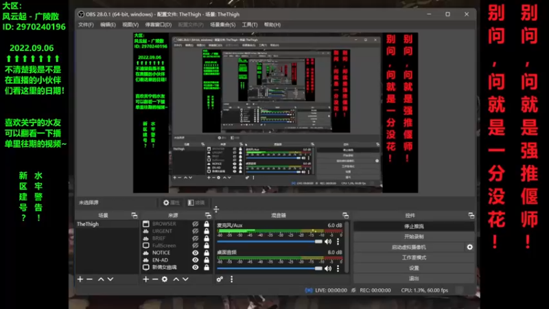
Task: Click the OBS preview canvas
Action: tap(275, 113)
